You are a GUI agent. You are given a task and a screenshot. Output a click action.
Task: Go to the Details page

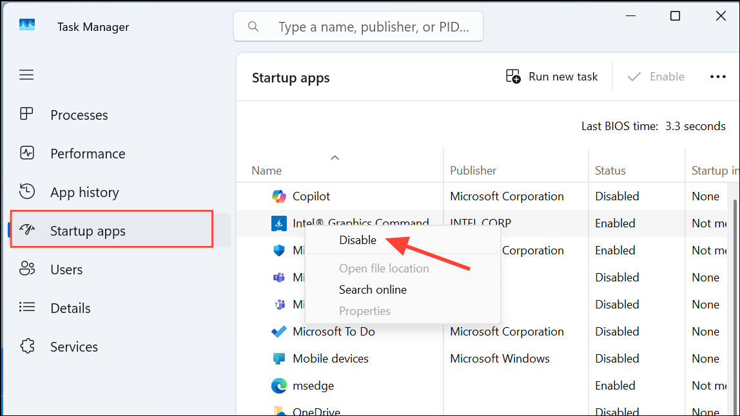tap(70, 308)
